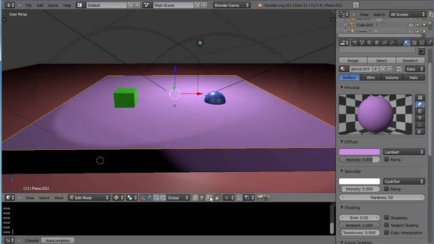Click the white specular color swatch
The width and height of the screenshot is (434, 244).
(359, 182)
